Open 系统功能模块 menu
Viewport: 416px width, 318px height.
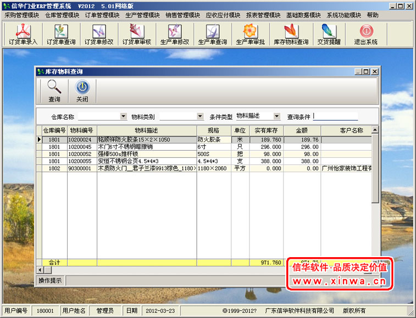click(344, 15)
